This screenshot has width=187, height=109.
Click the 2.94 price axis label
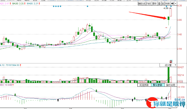180,49
